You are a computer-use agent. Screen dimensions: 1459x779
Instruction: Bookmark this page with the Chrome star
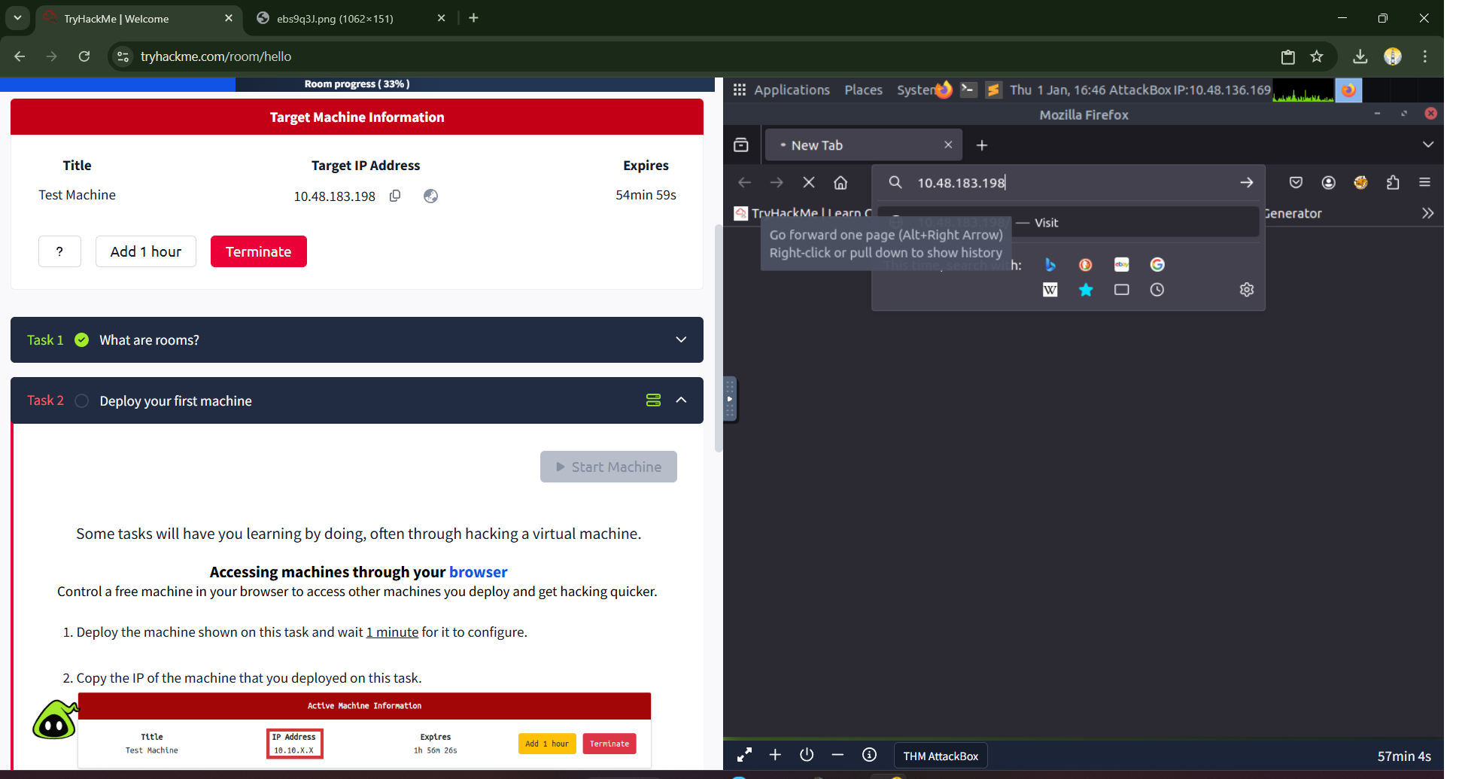pos(1317,56)
